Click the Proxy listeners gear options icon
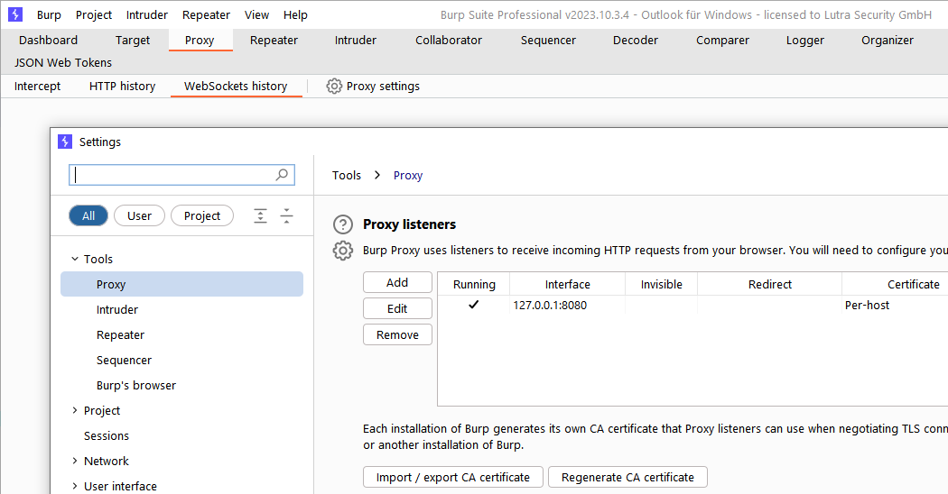 (x=343, y=251)
